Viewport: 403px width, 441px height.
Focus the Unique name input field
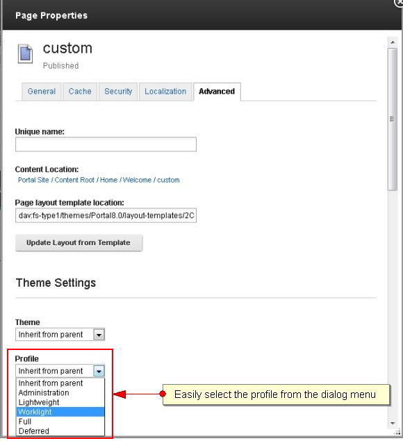[106, 144]
